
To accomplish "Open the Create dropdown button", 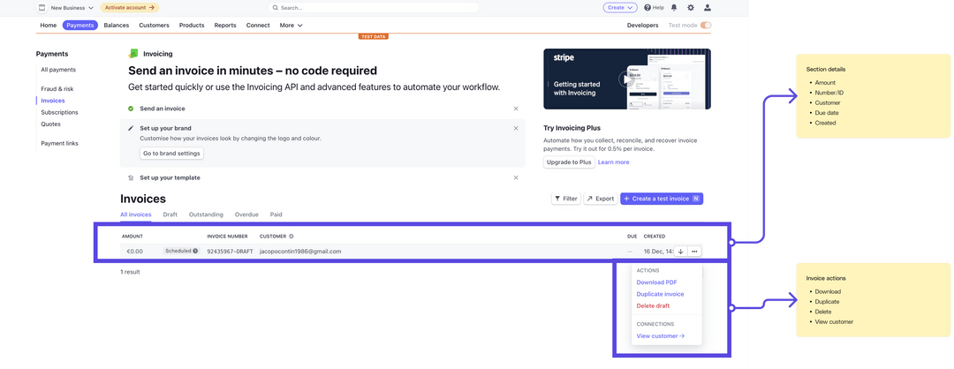I will [x=620, y=7].
